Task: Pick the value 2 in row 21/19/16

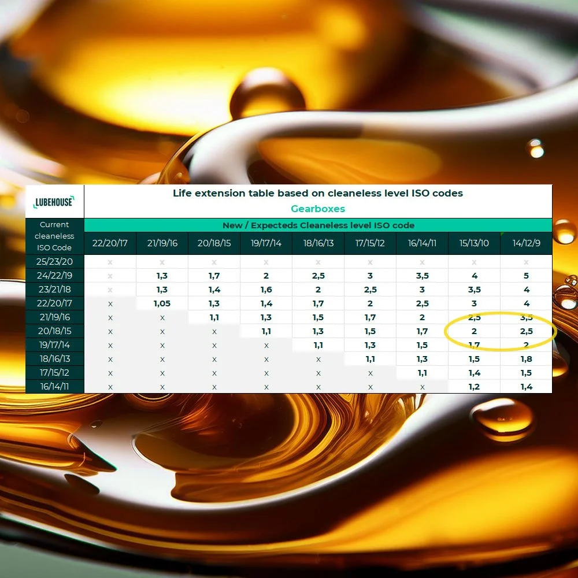Action: (x=422, y=317)
